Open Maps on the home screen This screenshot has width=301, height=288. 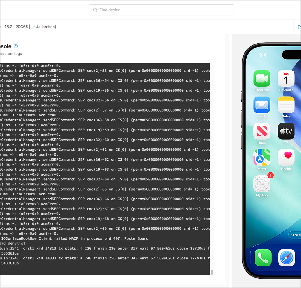(262, 158)
